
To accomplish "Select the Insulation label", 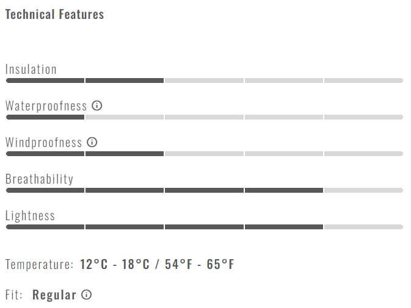I will tap(31, 69).
